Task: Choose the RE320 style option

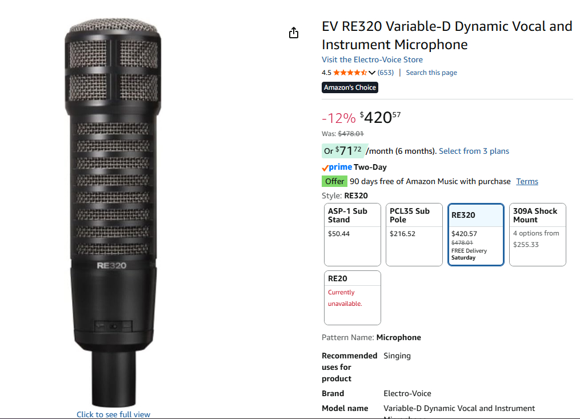Action: click(476, 234)
